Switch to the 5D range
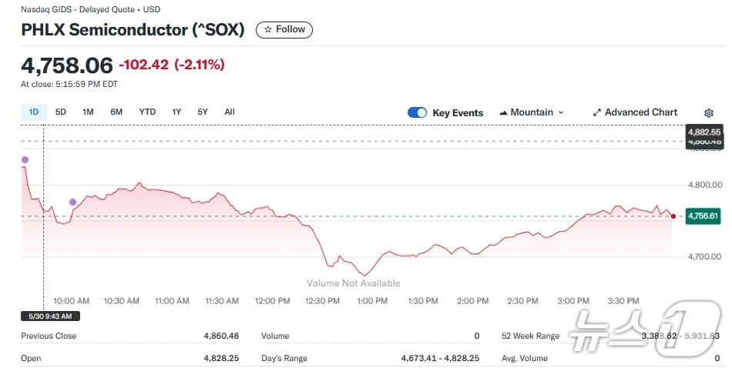This screenshot has height=368, width=732. click(61, 112)
